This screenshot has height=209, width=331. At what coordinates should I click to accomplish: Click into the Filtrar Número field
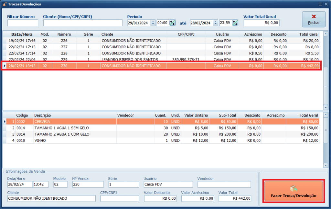(23, 23)
